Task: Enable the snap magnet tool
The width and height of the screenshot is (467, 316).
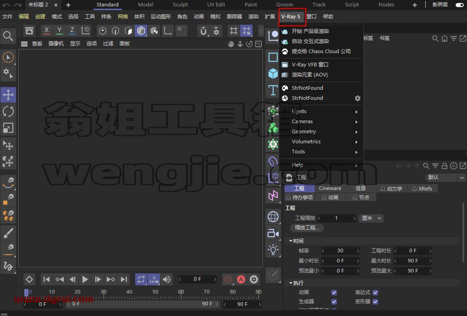Action: pyautogui.click(x=203, y=31)
